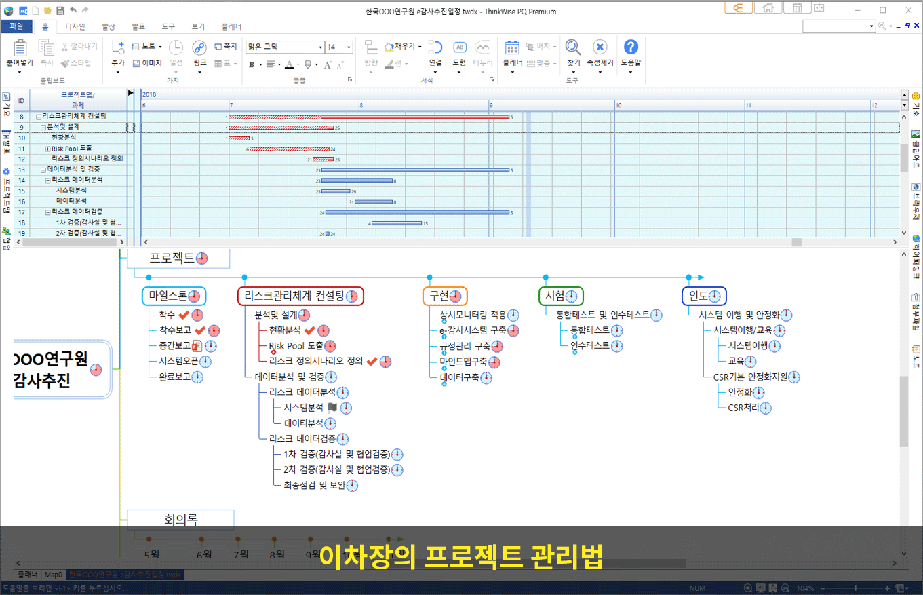Collapse 분석및 설계 row in task list
This screenshot has height=595, width=923.
[43, 127]
